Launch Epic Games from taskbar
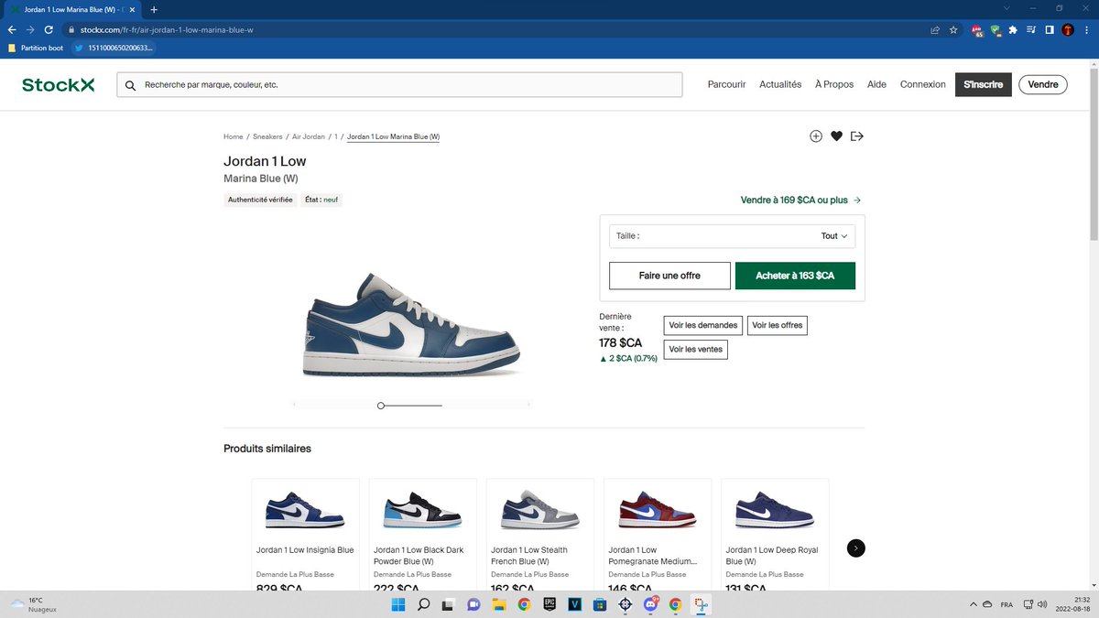This screenshot has height=618, width=1099. 549,604
